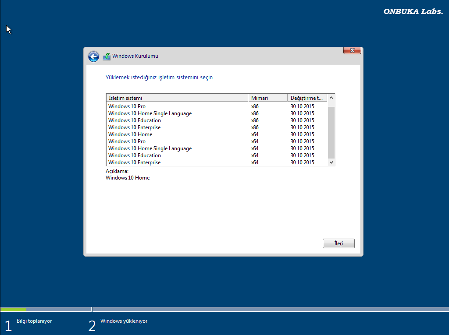Click the Windows yükleniyor step label
This screenshot has height=335, width=449.
tap(124, 321)
